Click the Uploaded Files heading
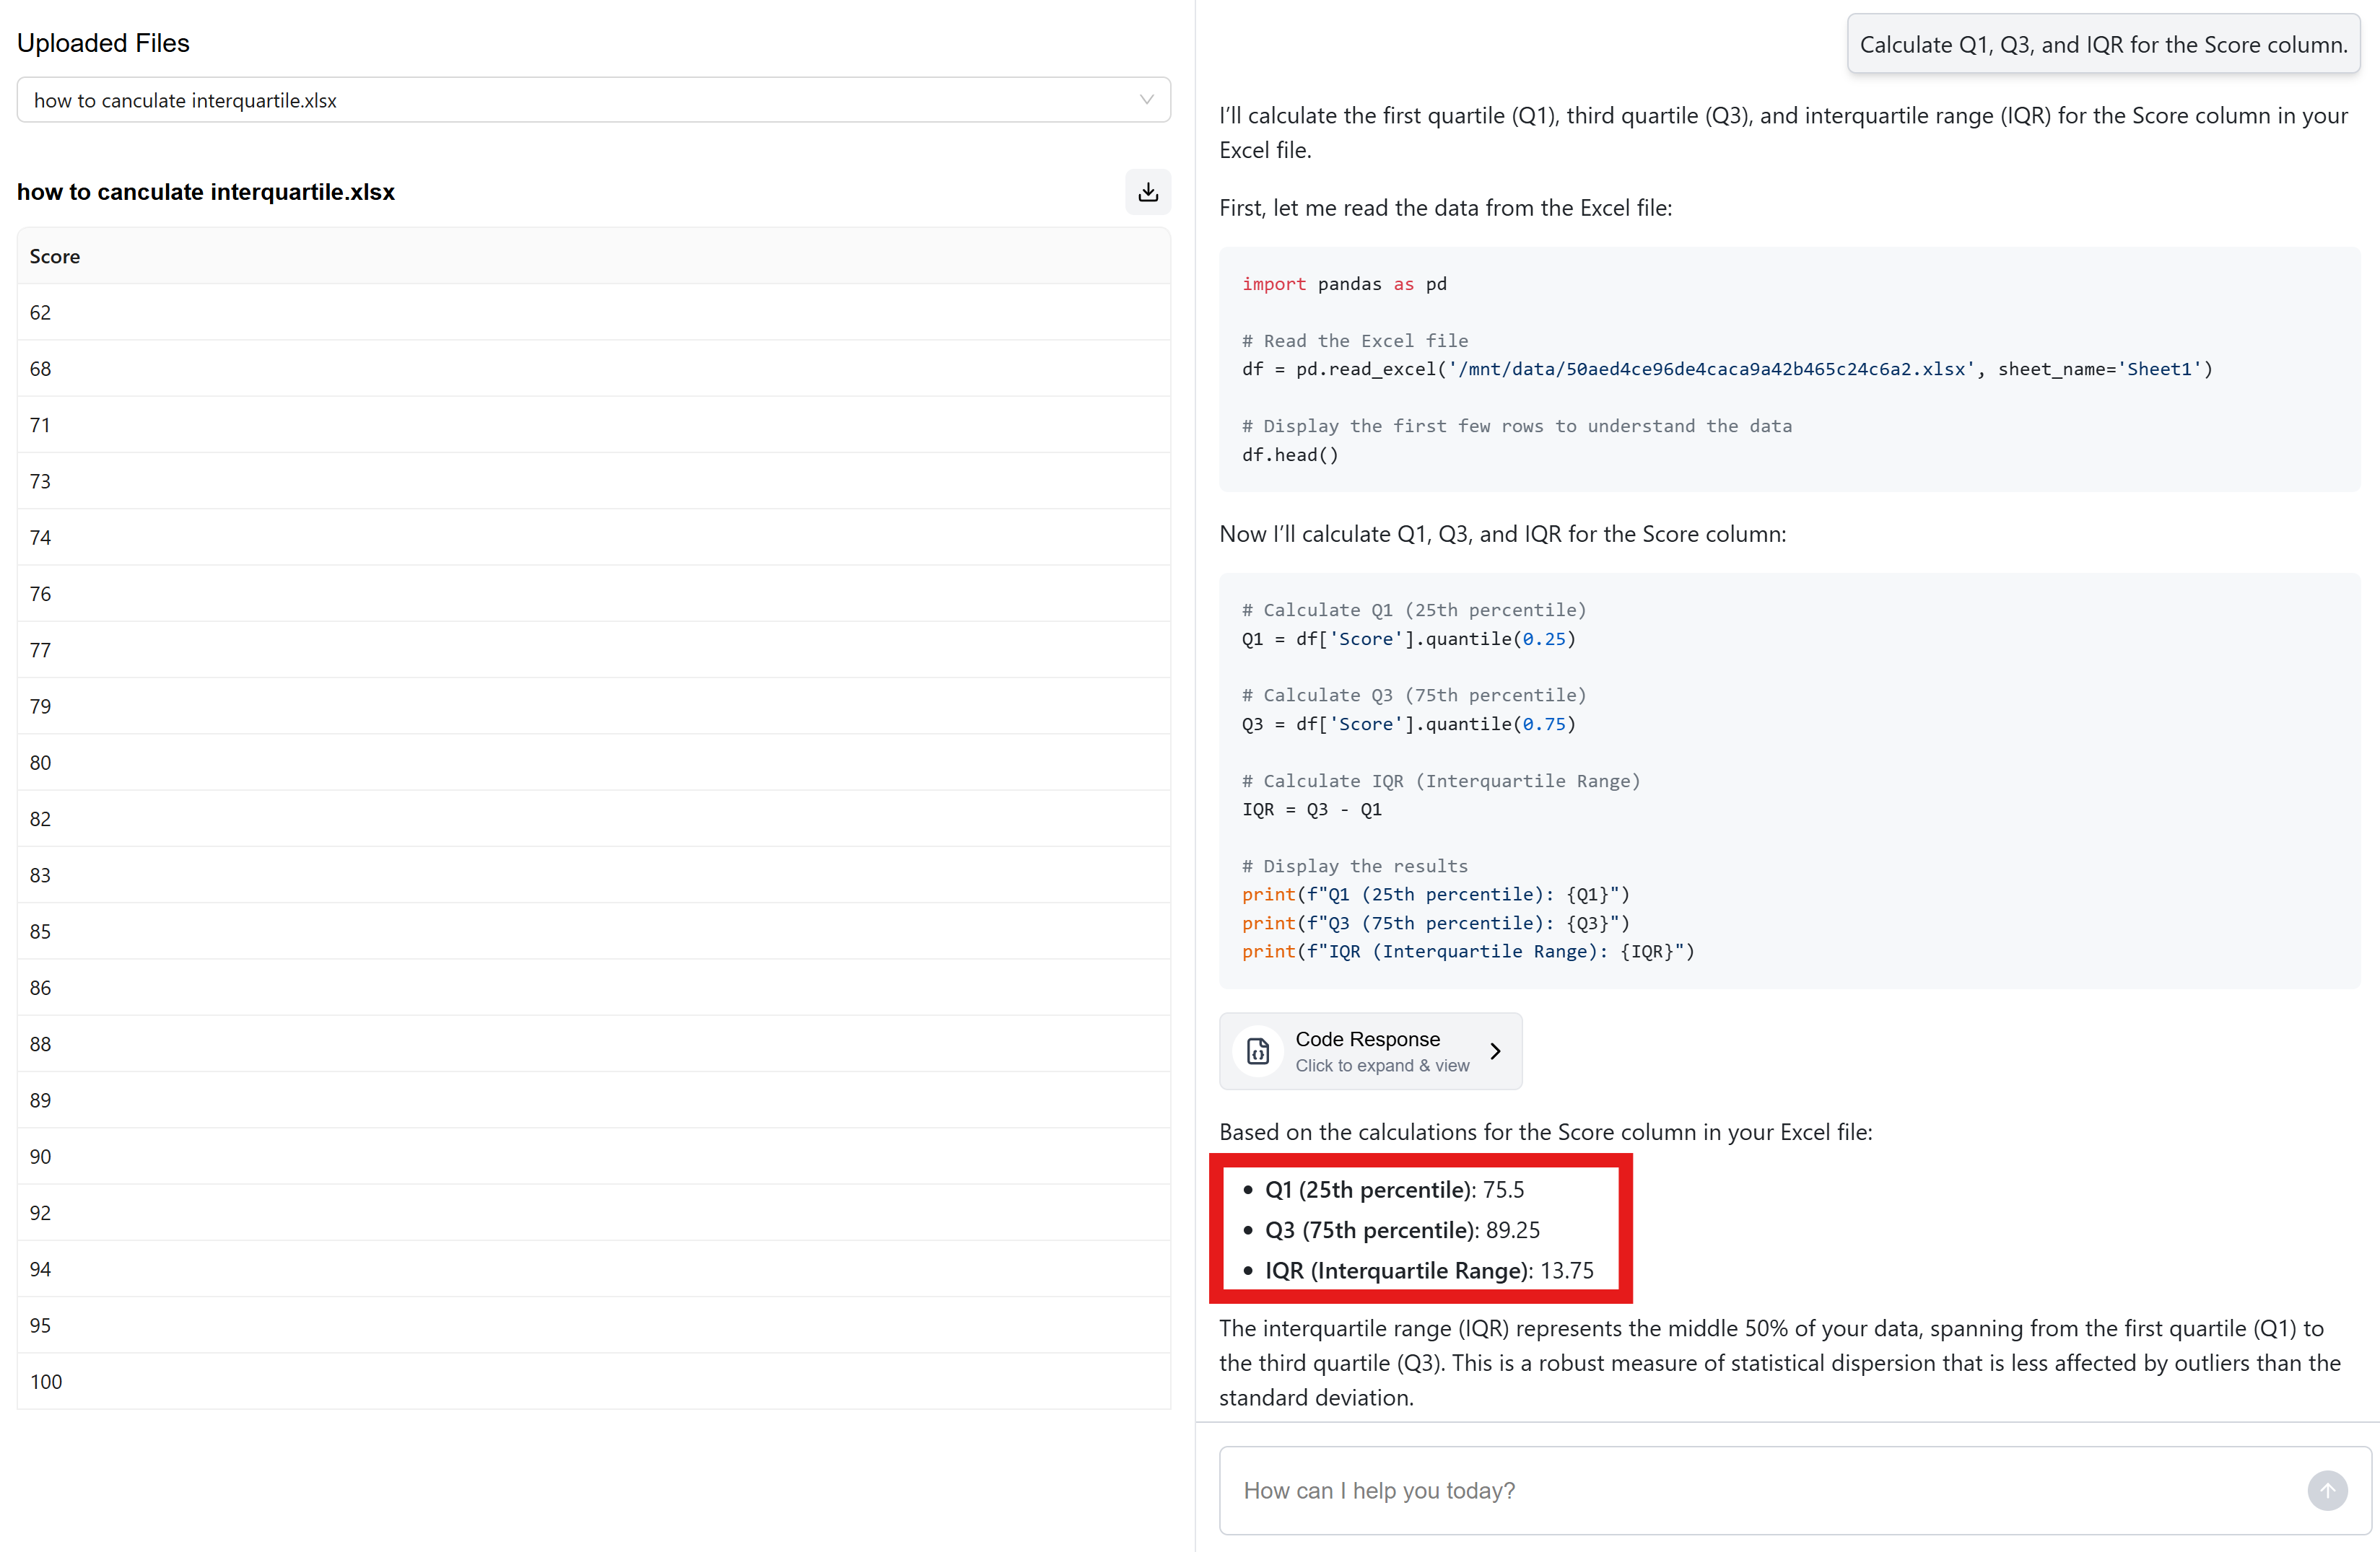The height and width of the screenshot is (1552, 2380). pyautogui.click(x=103, y=43)
